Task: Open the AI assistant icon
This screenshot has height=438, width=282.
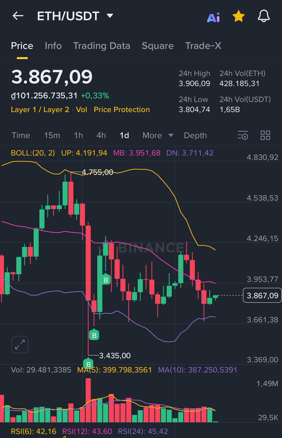Action: (213, 17)
